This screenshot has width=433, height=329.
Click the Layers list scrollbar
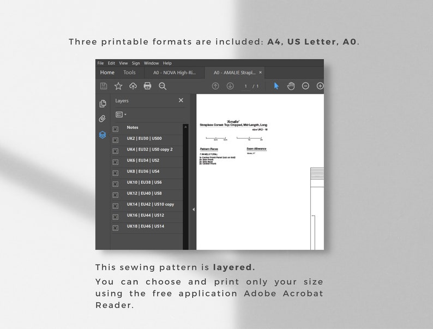tap(185, 187)
